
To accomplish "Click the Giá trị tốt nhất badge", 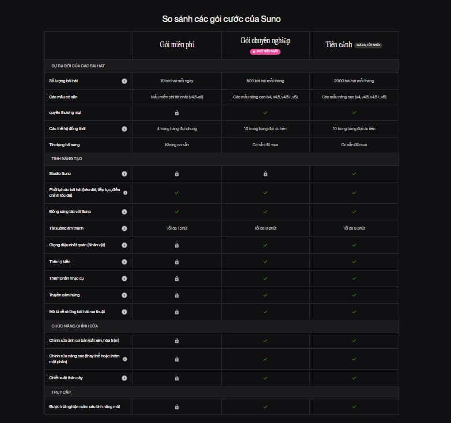I will pos(369,45).
